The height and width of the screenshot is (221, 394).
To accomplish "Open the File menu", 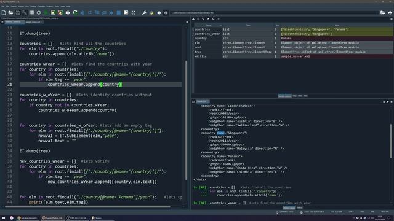I will (x=2, y=6).
